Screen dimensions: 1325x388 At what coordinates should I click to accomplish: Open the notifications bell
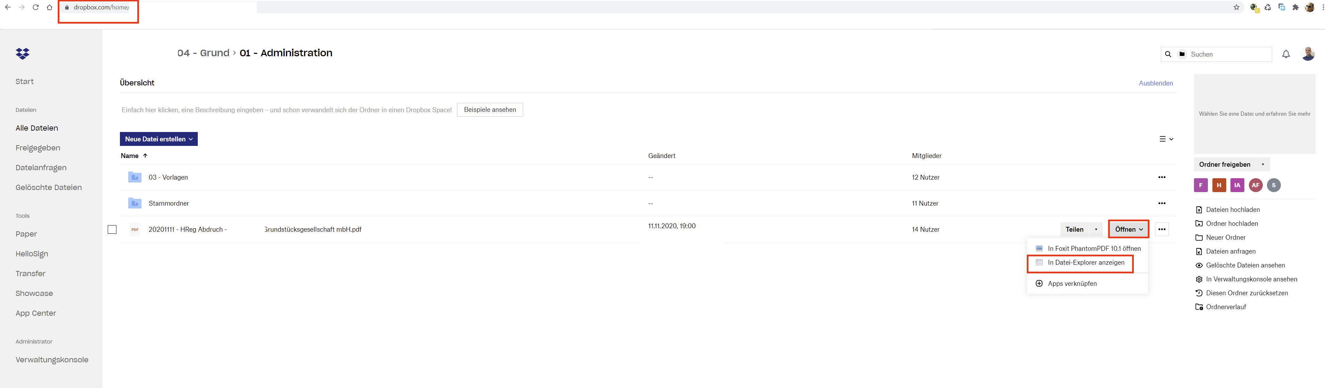pos(1285,54)
